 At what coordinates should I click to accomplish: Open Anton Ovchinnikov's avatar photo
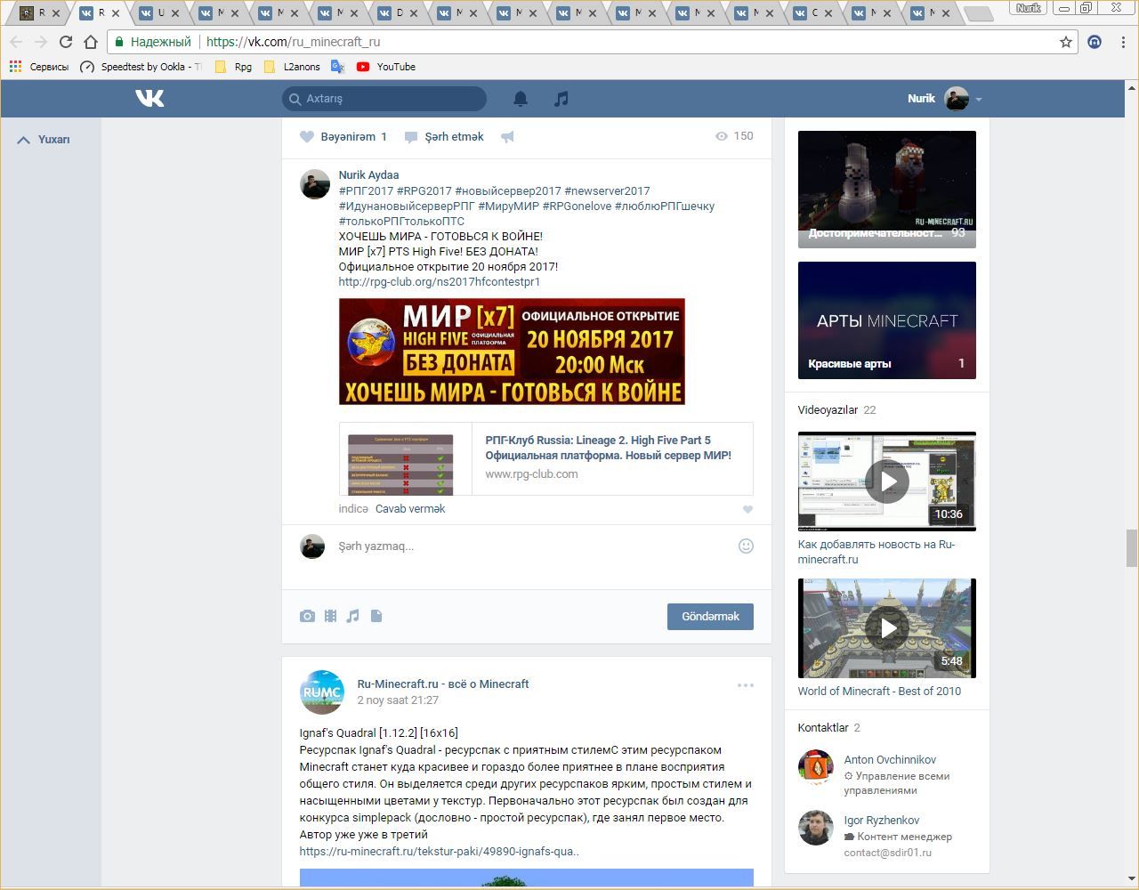pos(815,767)
